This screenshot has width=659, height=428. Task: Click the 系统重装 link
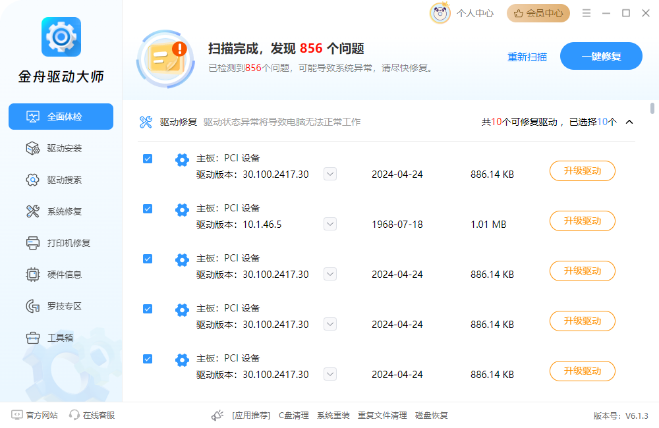(333, 415)
